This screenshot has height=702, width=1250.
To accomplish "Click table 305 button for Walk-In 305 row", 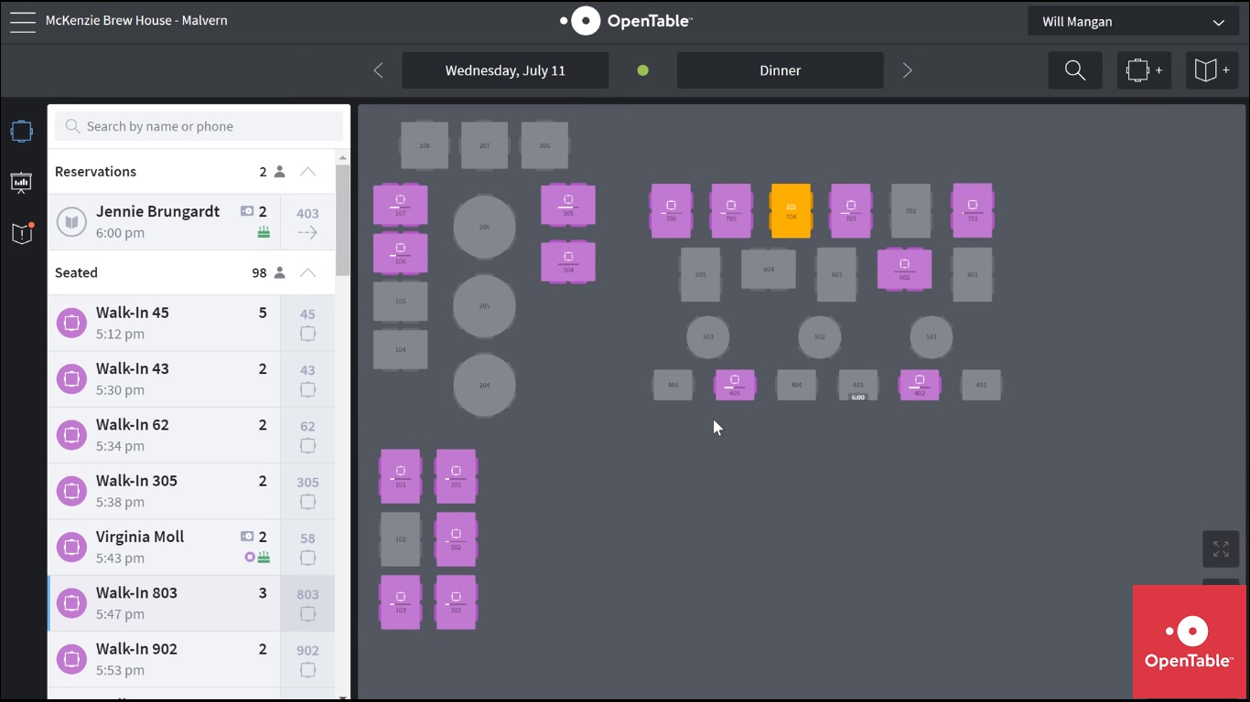I will pyautogui.click(x=307, y=491).
